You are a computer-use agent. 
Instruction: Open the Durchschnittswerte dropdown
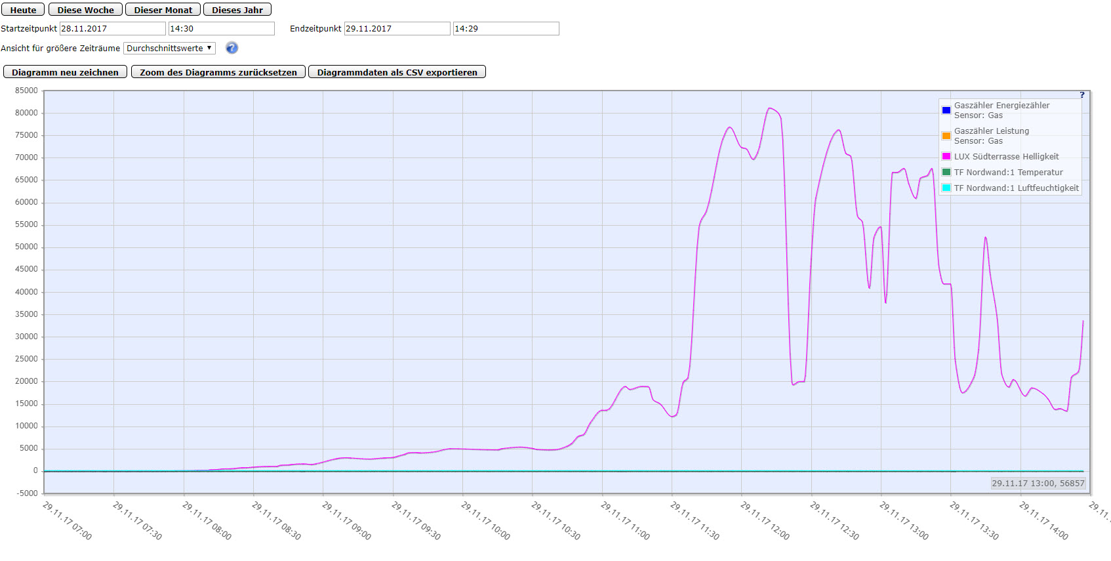pyautogui.click(x=169, y=48)
